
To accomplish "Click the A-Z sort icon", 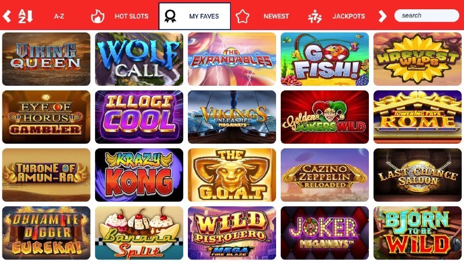I will click(26, 16).
